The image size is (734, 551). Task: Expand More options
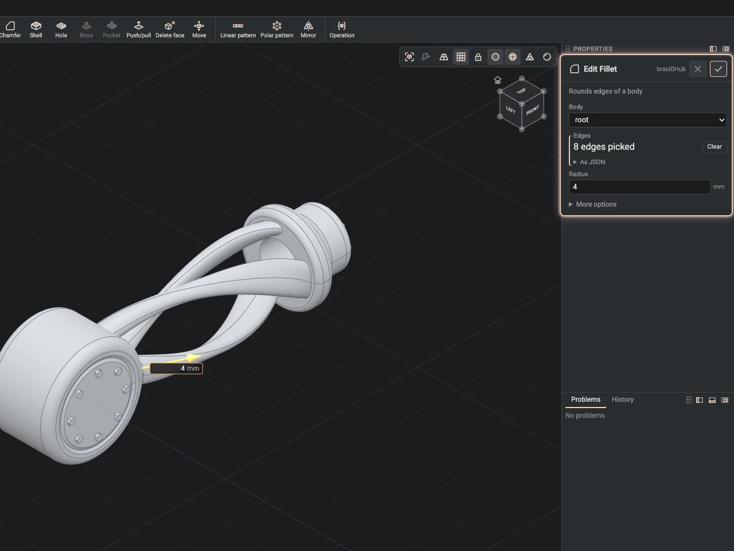[x=593, y=204]
